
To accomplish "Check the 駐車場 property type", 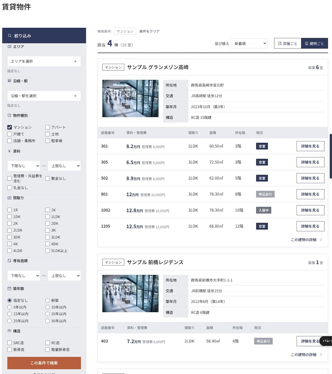I will pyautogui.click(x=47, y=141).
